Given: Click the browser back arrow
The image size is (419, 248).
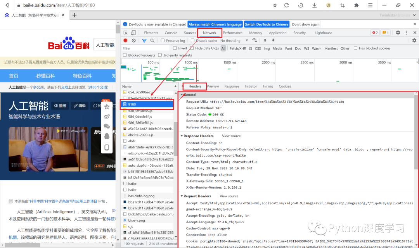Looking at the screenshot, I should [x=7, y=5].
